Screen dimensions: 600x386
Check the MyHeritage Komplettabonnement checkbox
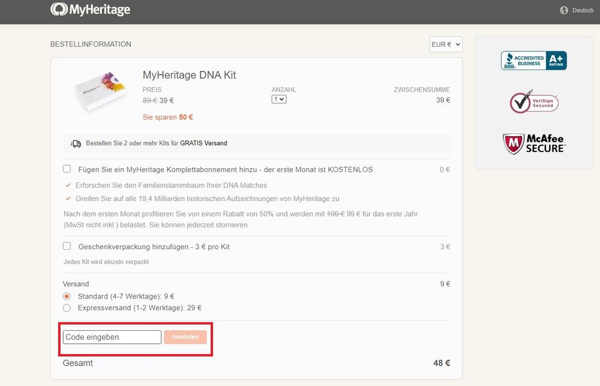coord(67,169)
